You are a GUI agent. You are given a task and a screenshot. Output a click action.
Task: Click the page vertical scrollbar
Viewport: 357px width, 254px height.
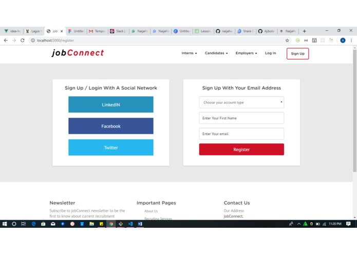click(354, 111)
